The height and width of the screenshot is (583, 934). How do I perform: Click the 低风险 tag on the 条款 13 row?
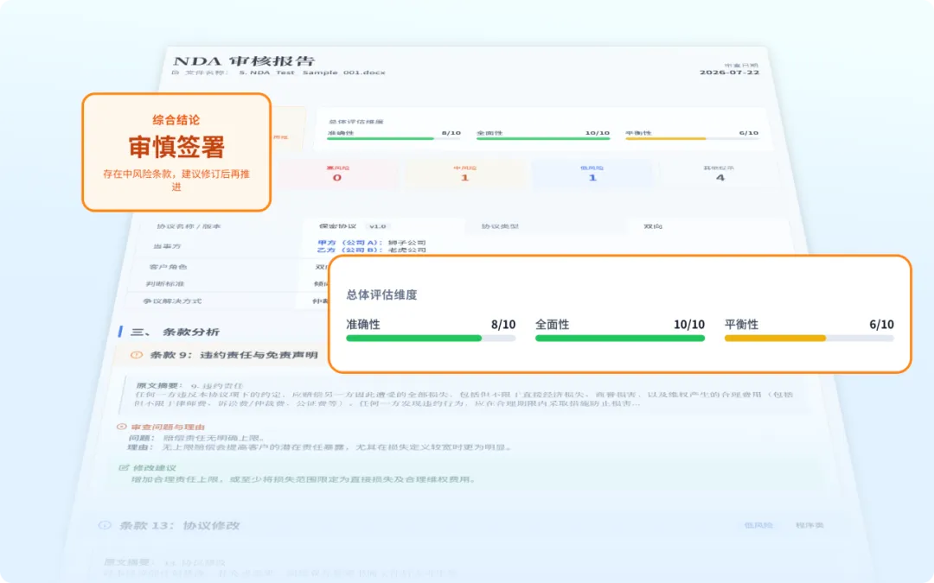758,525
